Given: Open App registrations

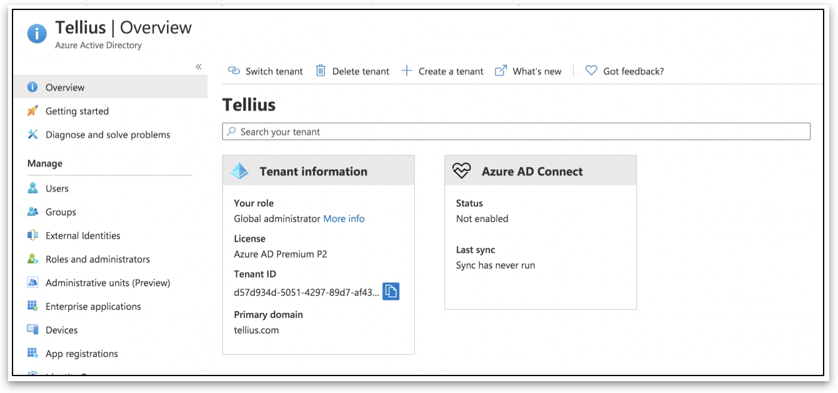Looking at the screenshot, I should pyautogui.click(x=81, y=354).
